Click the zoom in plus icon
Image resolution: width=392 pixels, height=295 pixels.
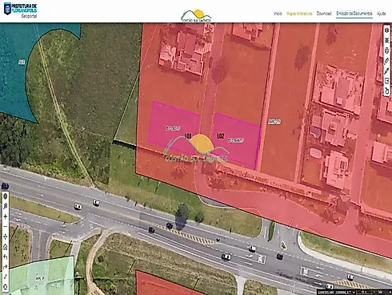(5, 216)
